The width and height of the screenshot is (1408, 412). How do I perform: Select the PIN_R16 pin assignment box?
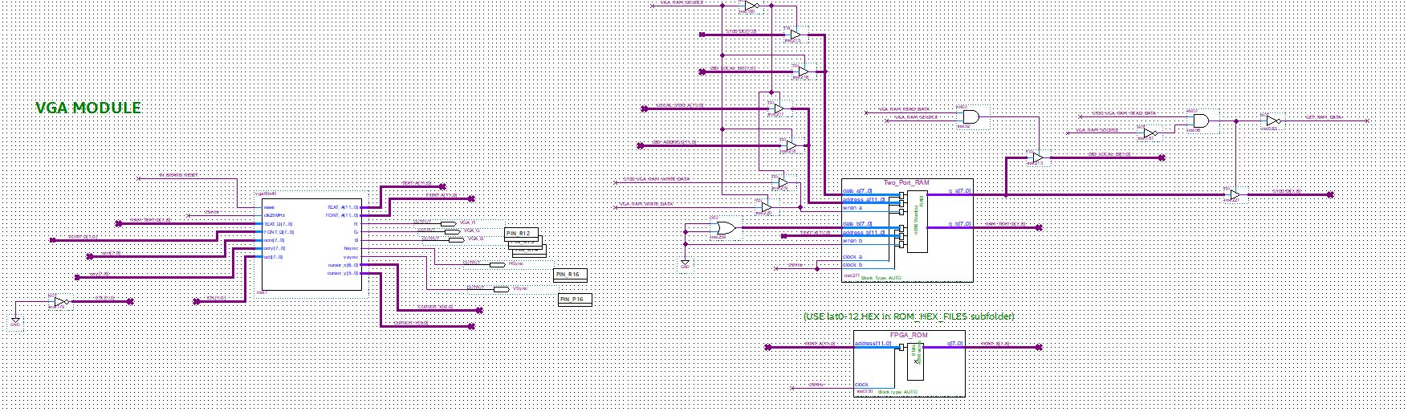(570, 275)
